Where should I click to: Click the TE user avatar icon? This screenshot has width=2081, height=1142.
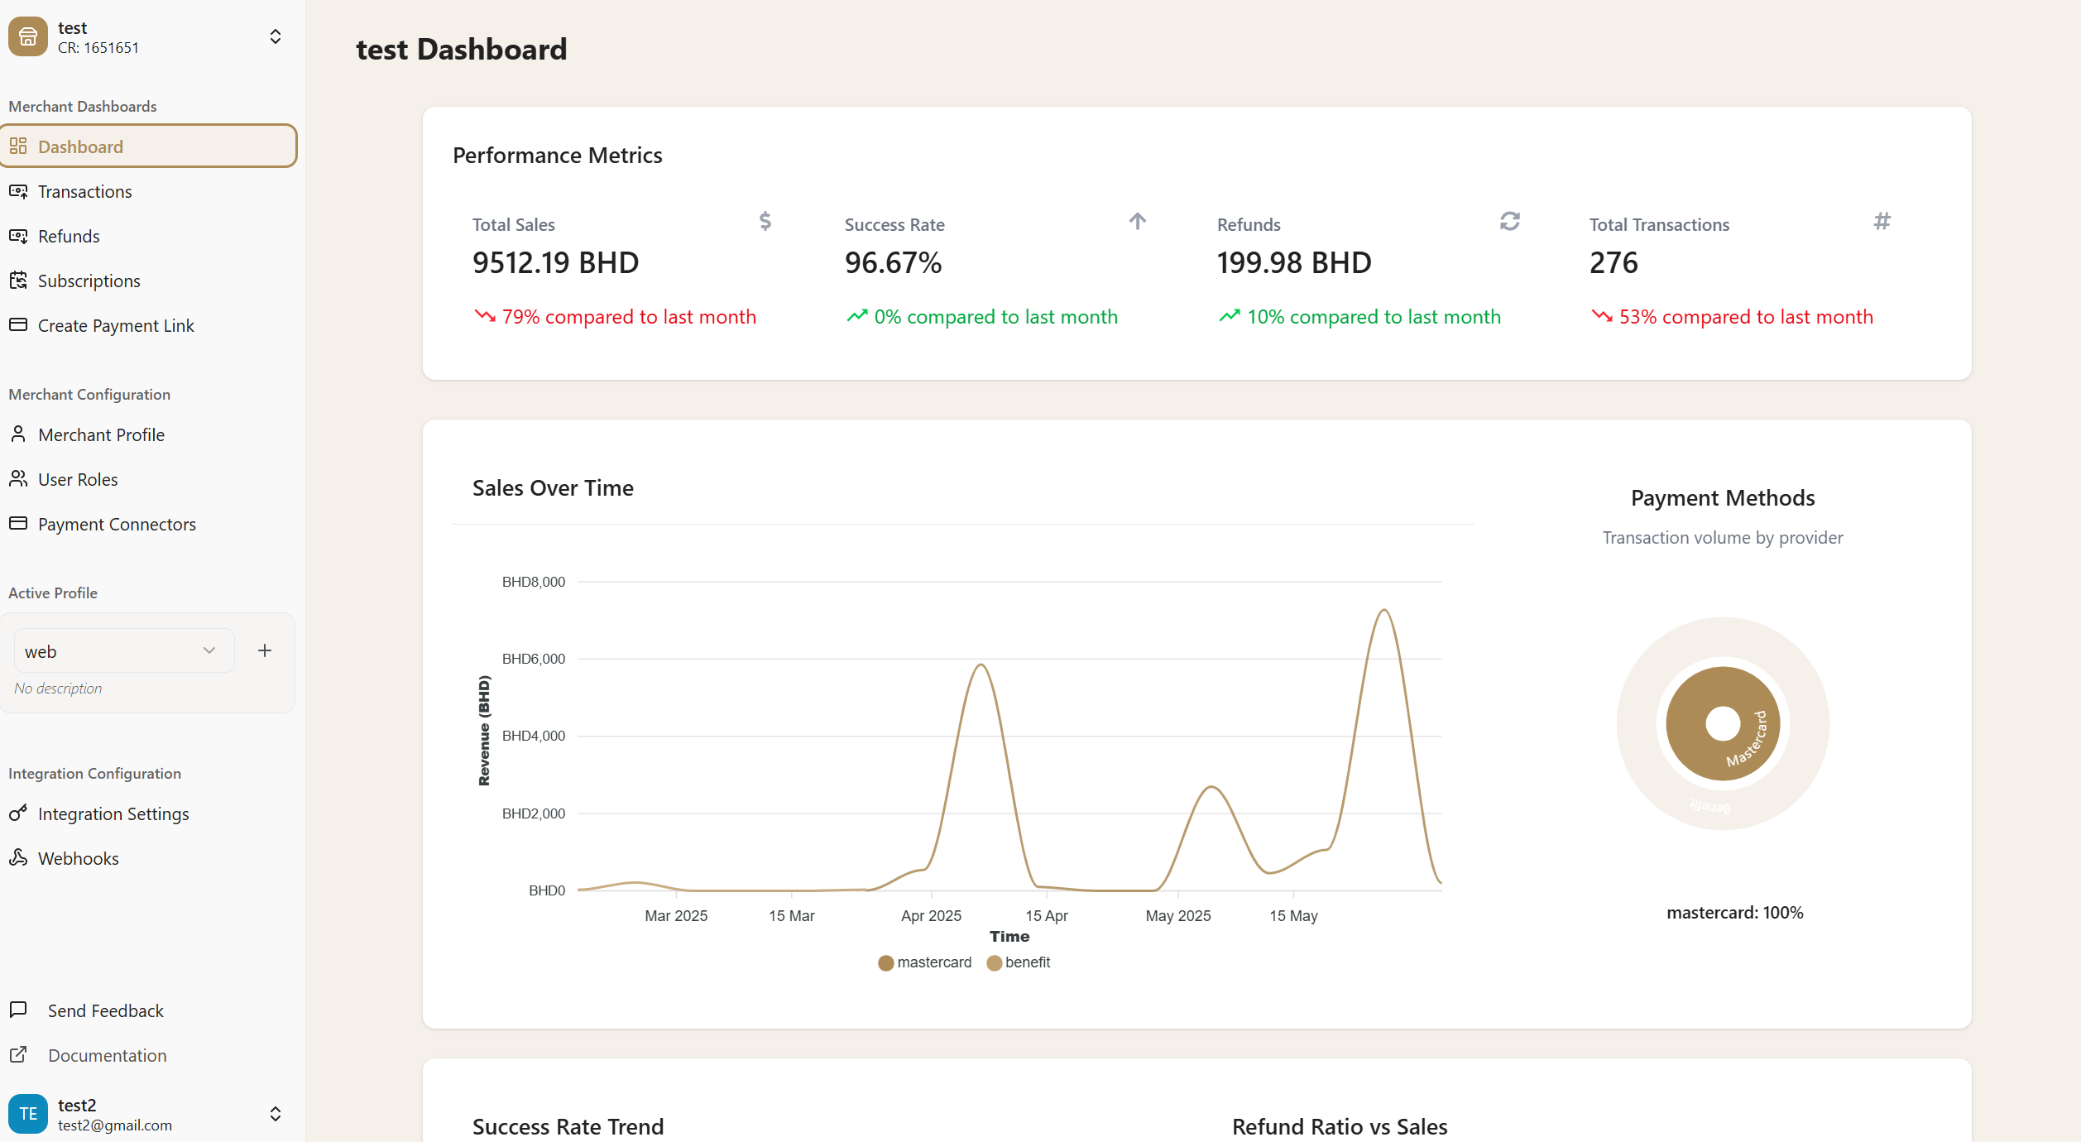pyautogui.click(x=28, y=1113)
